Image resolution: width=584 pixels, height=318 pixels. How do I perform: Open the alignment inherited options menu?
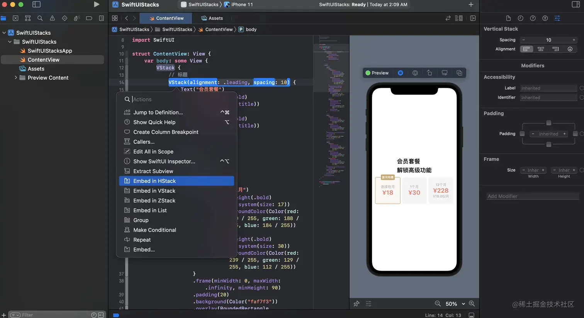[570, 49]
